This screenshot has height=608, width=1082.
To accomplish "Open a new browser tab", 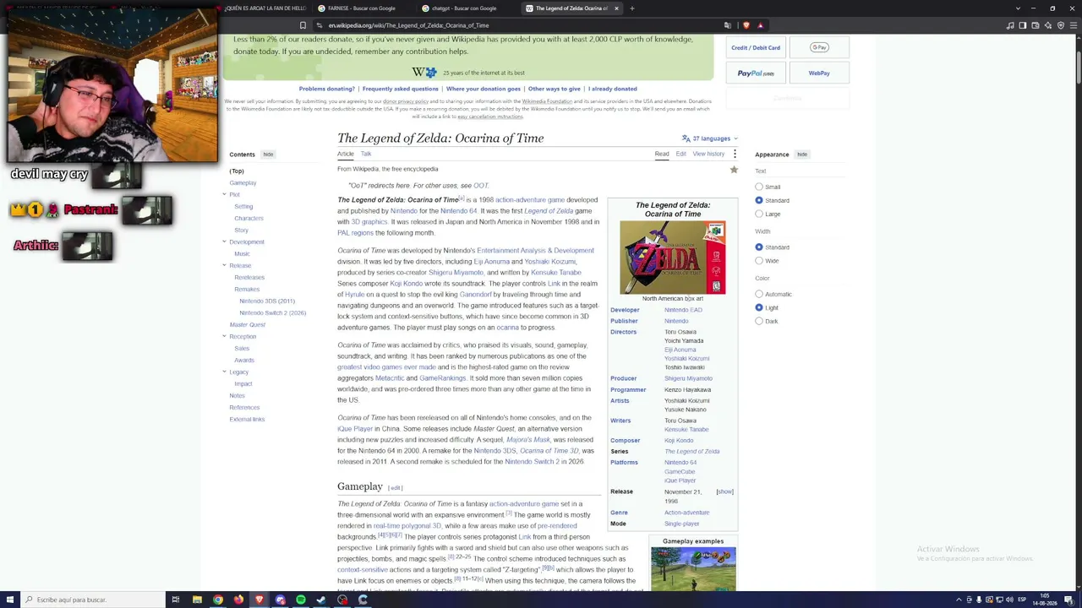I will (x=631, y=8).
